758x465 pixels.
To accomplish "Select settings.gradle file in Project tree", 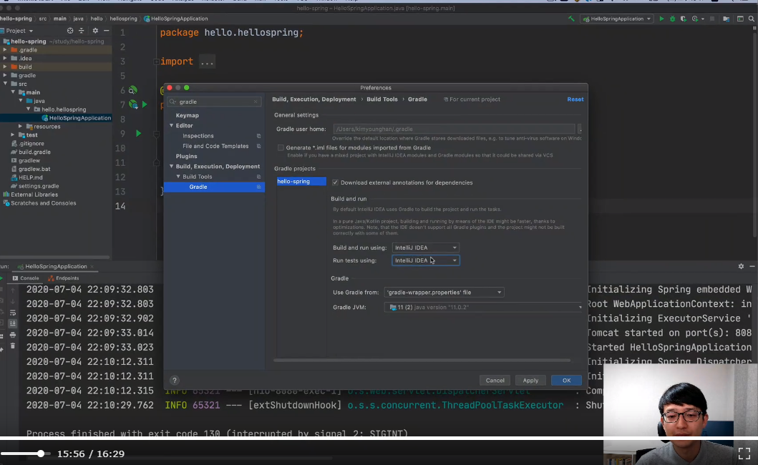I will pyautogui.click(x=38, y=186).
